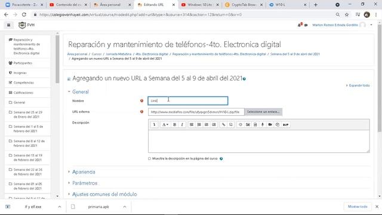Click inside the Descripción text area
Image resolution: width=382 pixels, height=215 pixels.
[258, 142]
